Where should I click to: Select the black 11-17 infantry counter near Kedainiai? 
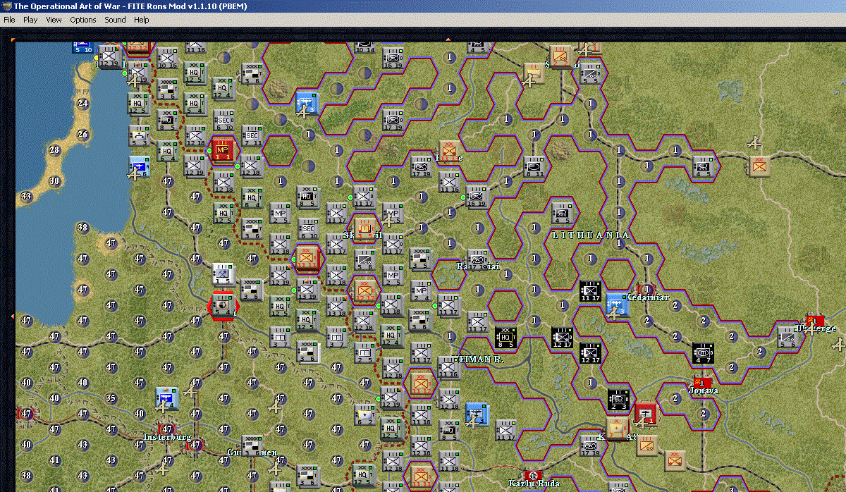(590, 291)
